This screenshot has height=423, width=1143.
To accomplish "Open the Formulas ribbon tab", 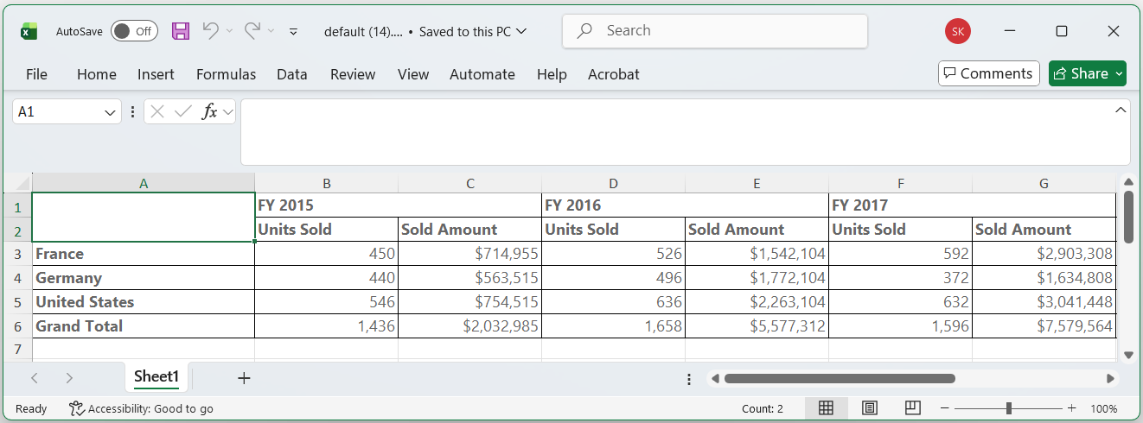I will [226, 74].
